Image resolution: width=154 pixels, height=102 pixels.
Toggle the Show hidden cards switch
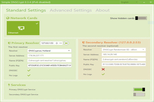pyautogui.click(x=141, y=18)
